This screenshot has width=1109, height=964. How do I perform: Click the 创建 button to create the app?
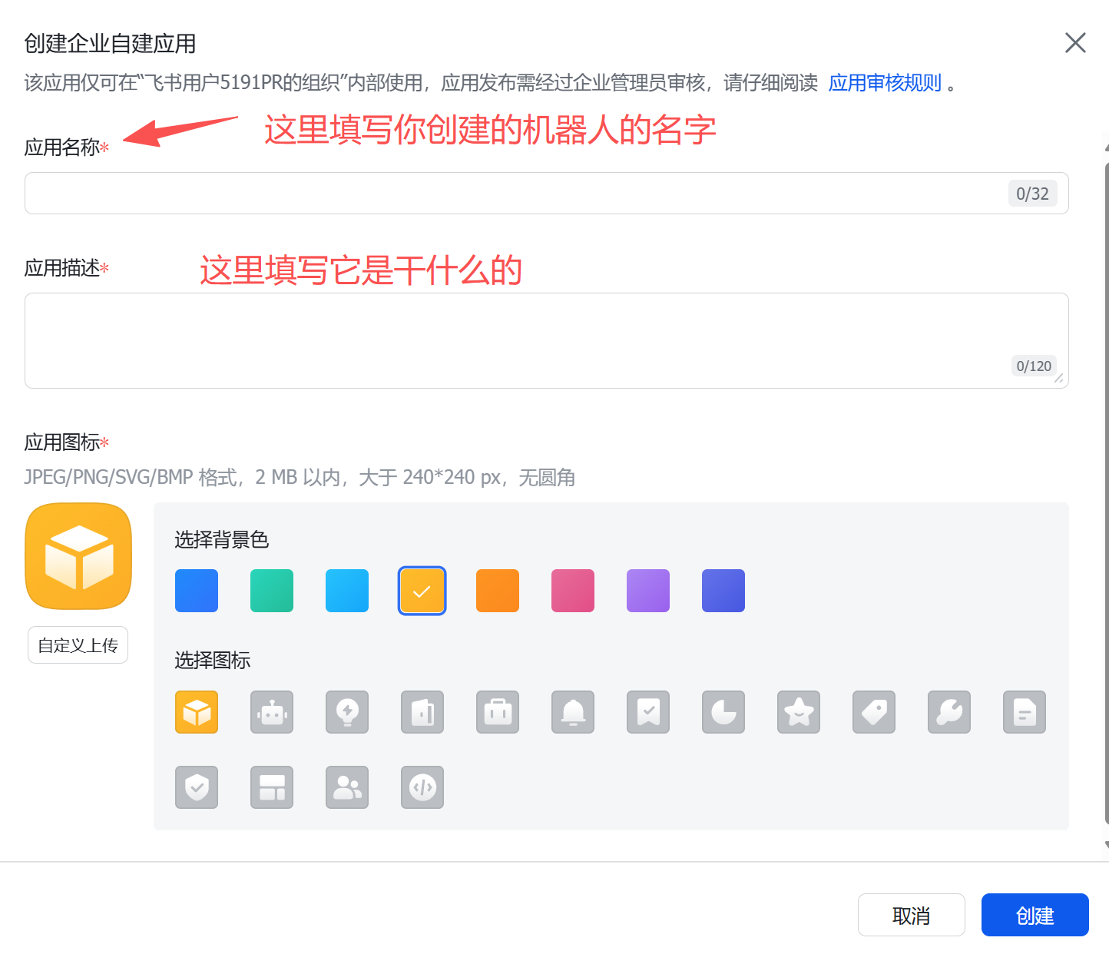[x=1035, y=915]
